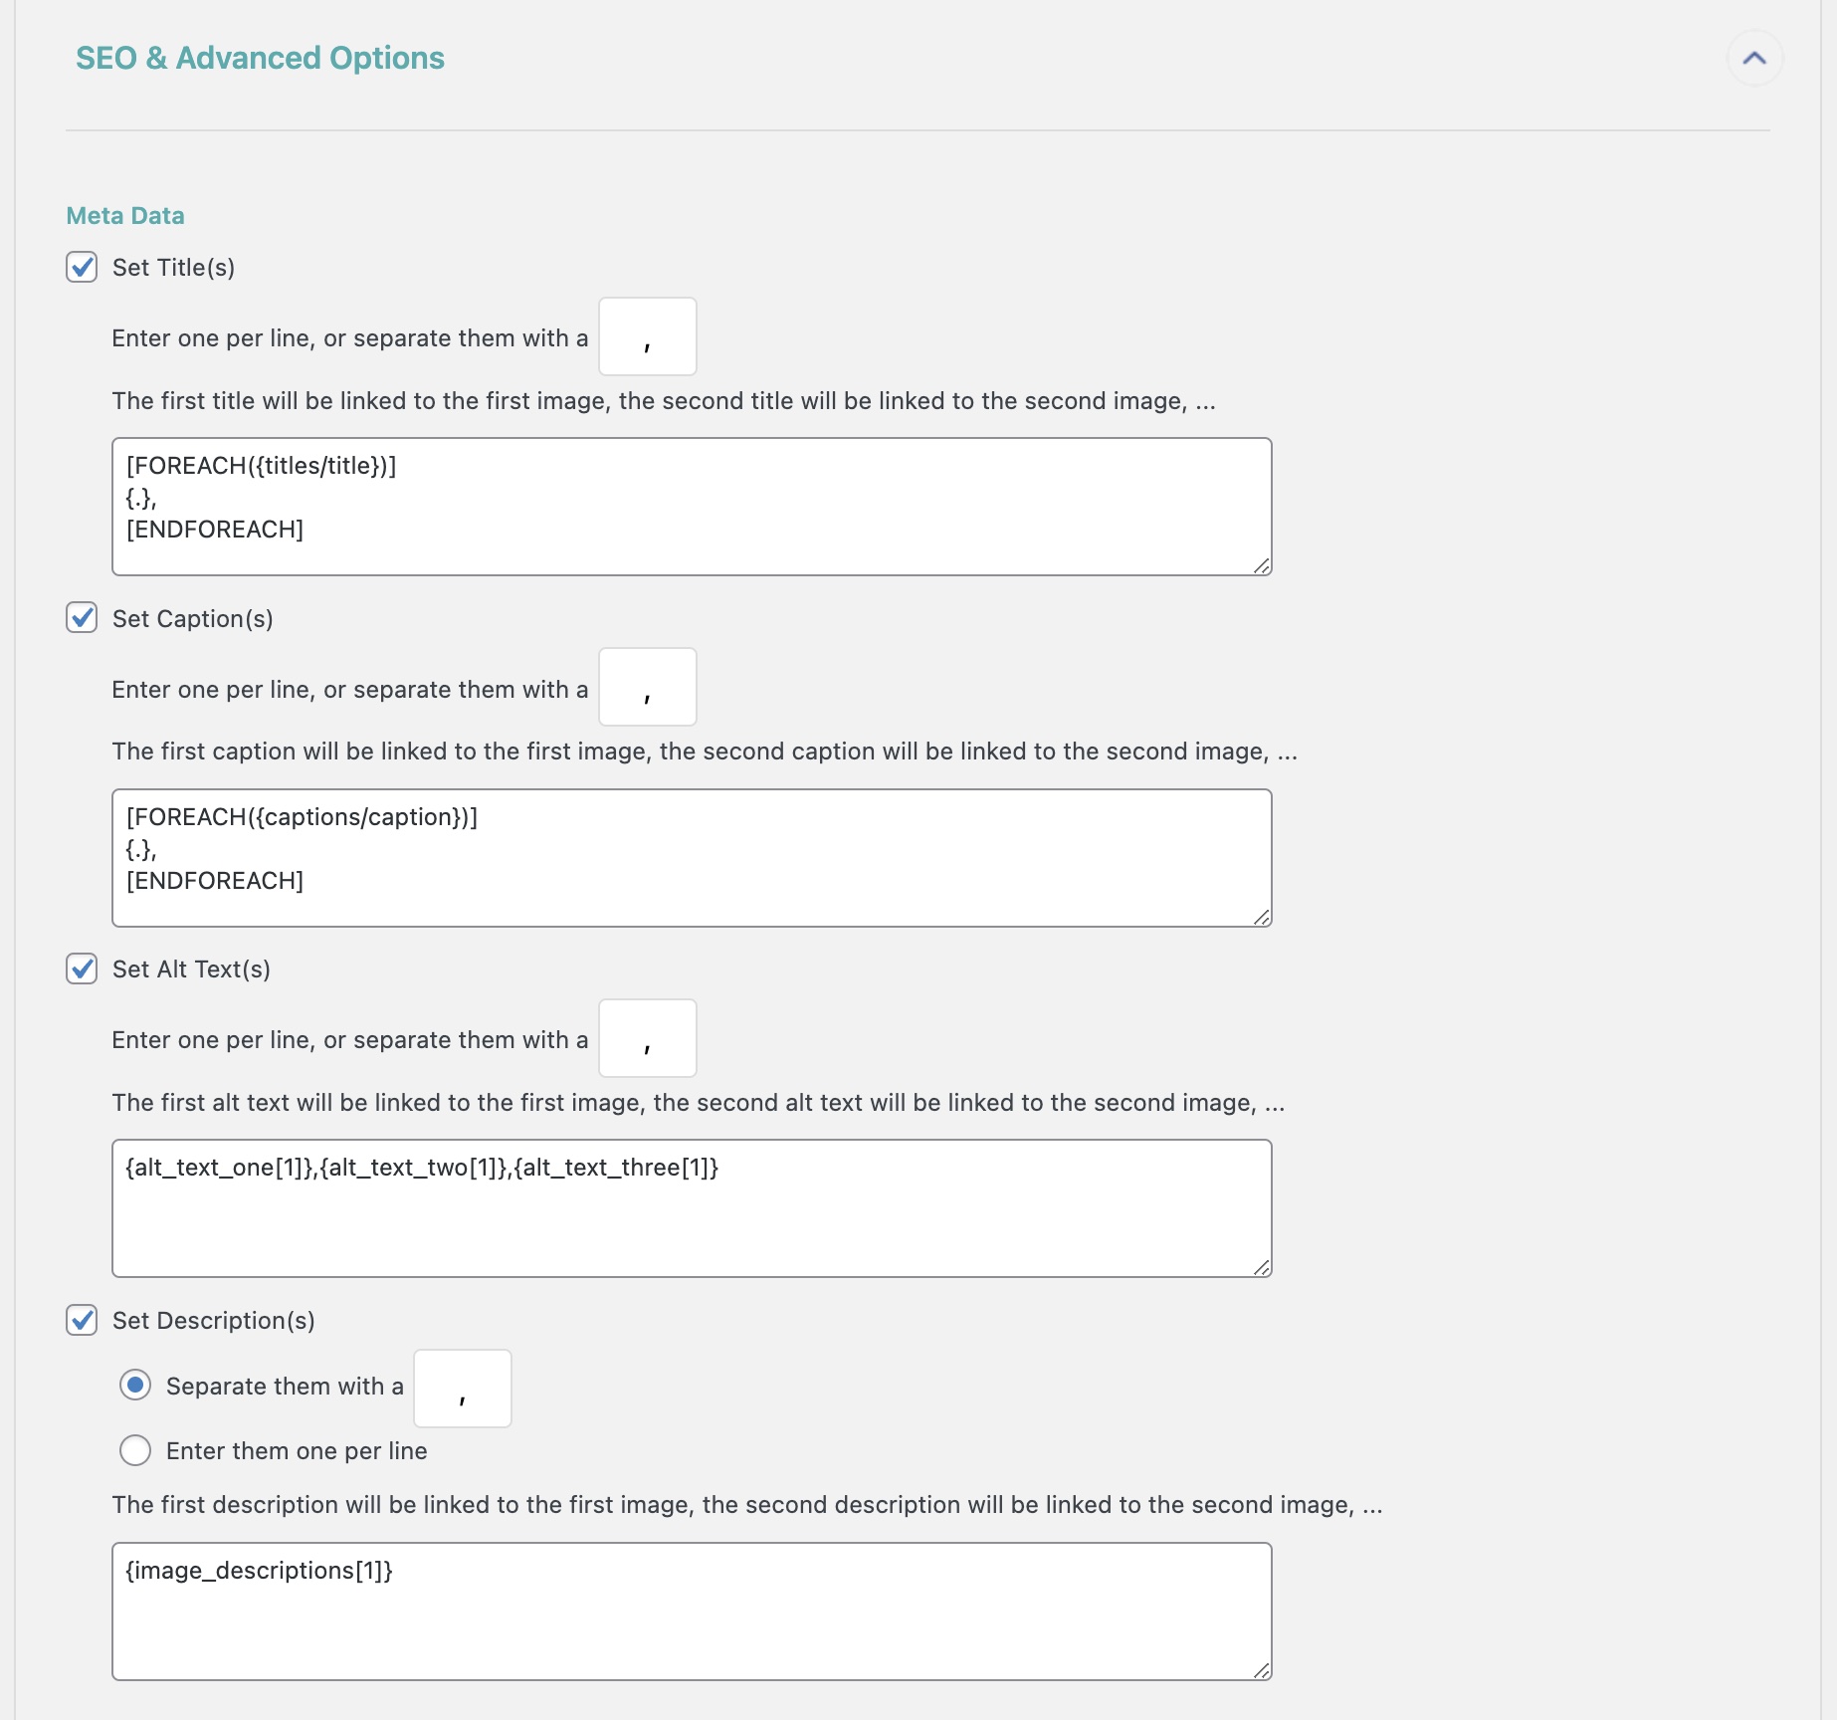Click the description separator input field

462,1389
